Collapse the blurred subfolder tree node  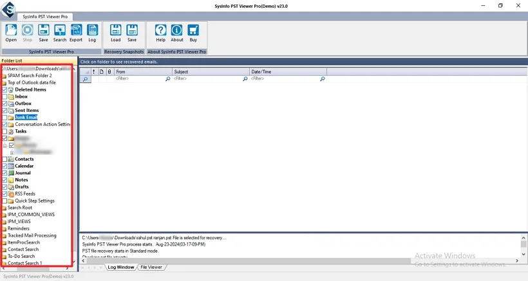[5, 145]
